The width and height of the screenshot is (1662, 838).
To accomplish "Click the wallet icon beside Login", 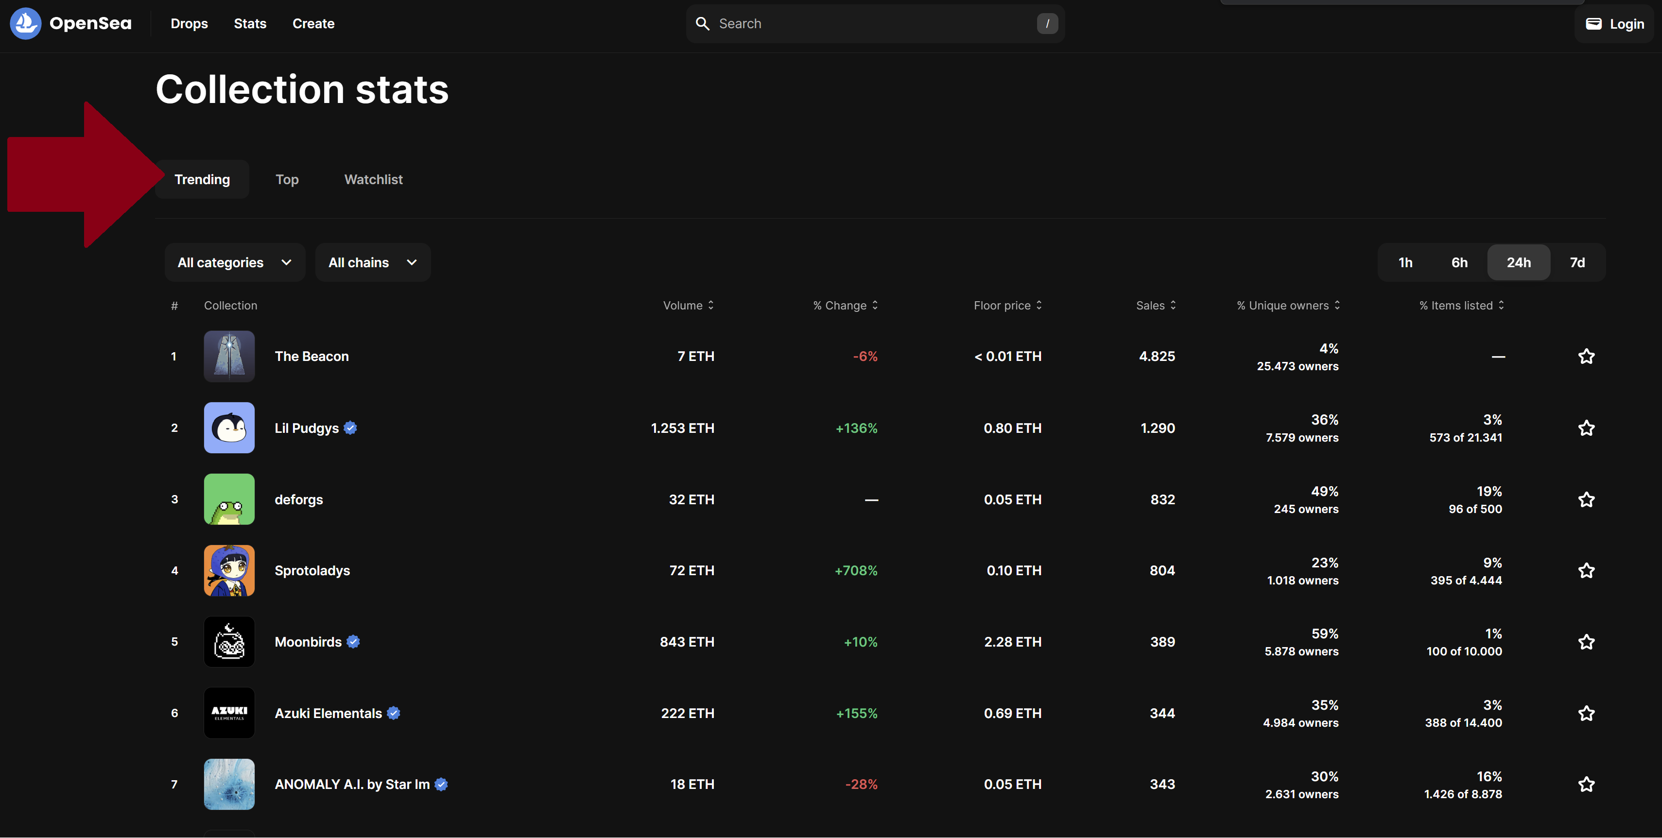I will click(x=1593, y=24).
